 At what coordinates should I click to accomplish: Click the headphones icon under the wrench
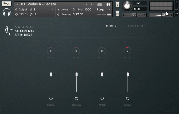tap(7, 12)
